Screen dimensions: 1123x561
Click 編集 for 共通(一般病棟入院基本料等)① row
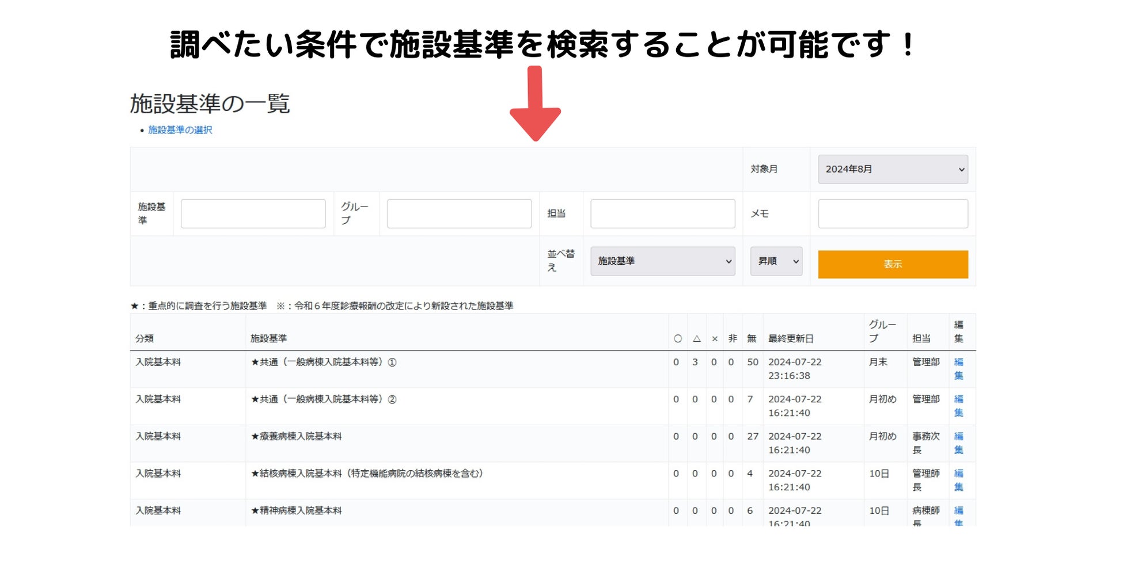958,369
